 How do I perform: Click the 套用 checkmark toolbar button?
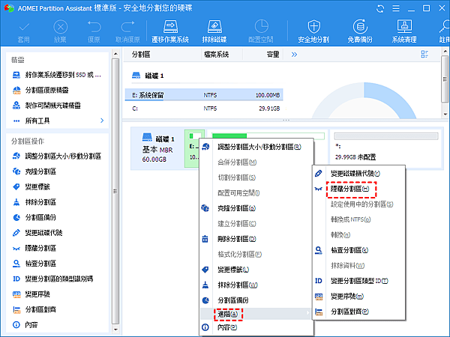23,32
